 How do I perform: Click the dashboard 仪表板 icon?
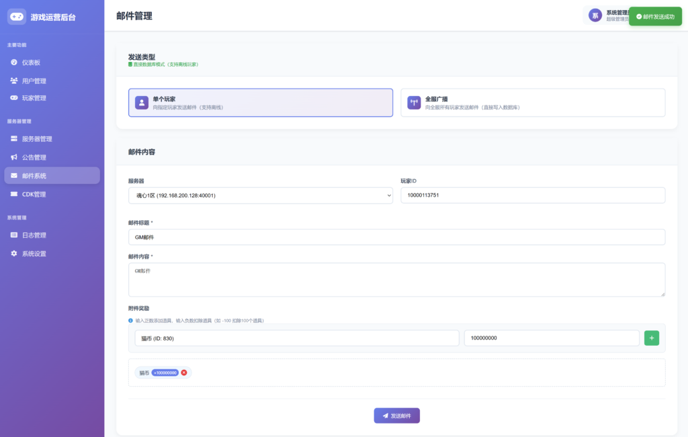[x=14, y=62]
